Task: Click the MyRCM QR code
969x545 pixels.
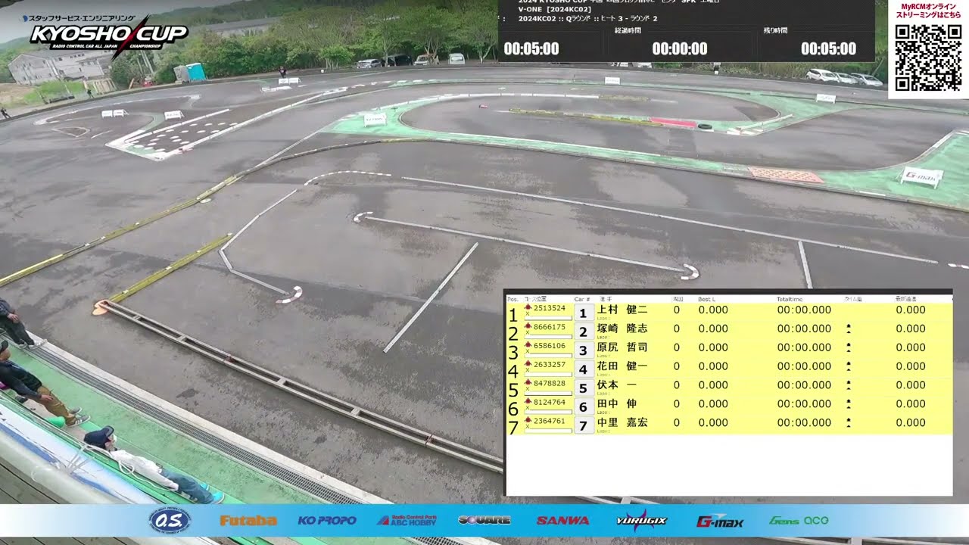Action: click(x=927, y=58)
